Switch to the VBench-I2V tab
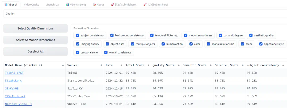 click(x=52, y=5)
